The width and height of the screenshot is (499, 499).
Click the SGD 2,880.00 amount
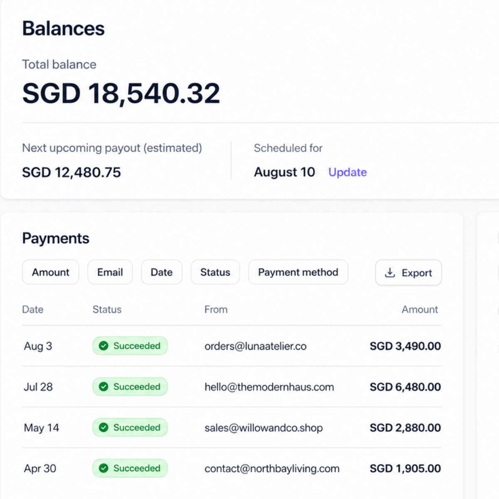pos(405,427)
